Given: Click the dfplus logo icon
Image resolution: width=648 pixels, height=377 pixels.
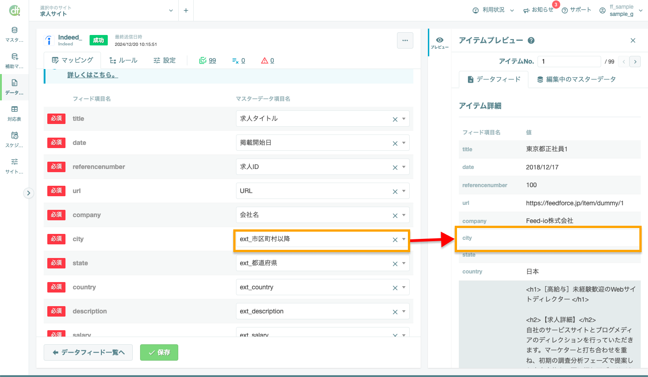Looking at the screenshot, I should point(14,10).
